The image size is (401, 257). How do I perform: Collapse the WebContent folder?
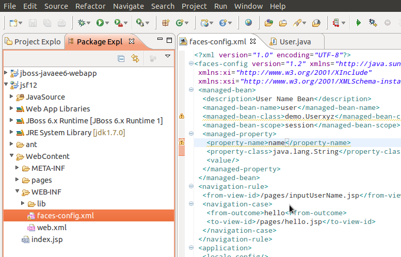click(12, 156)
